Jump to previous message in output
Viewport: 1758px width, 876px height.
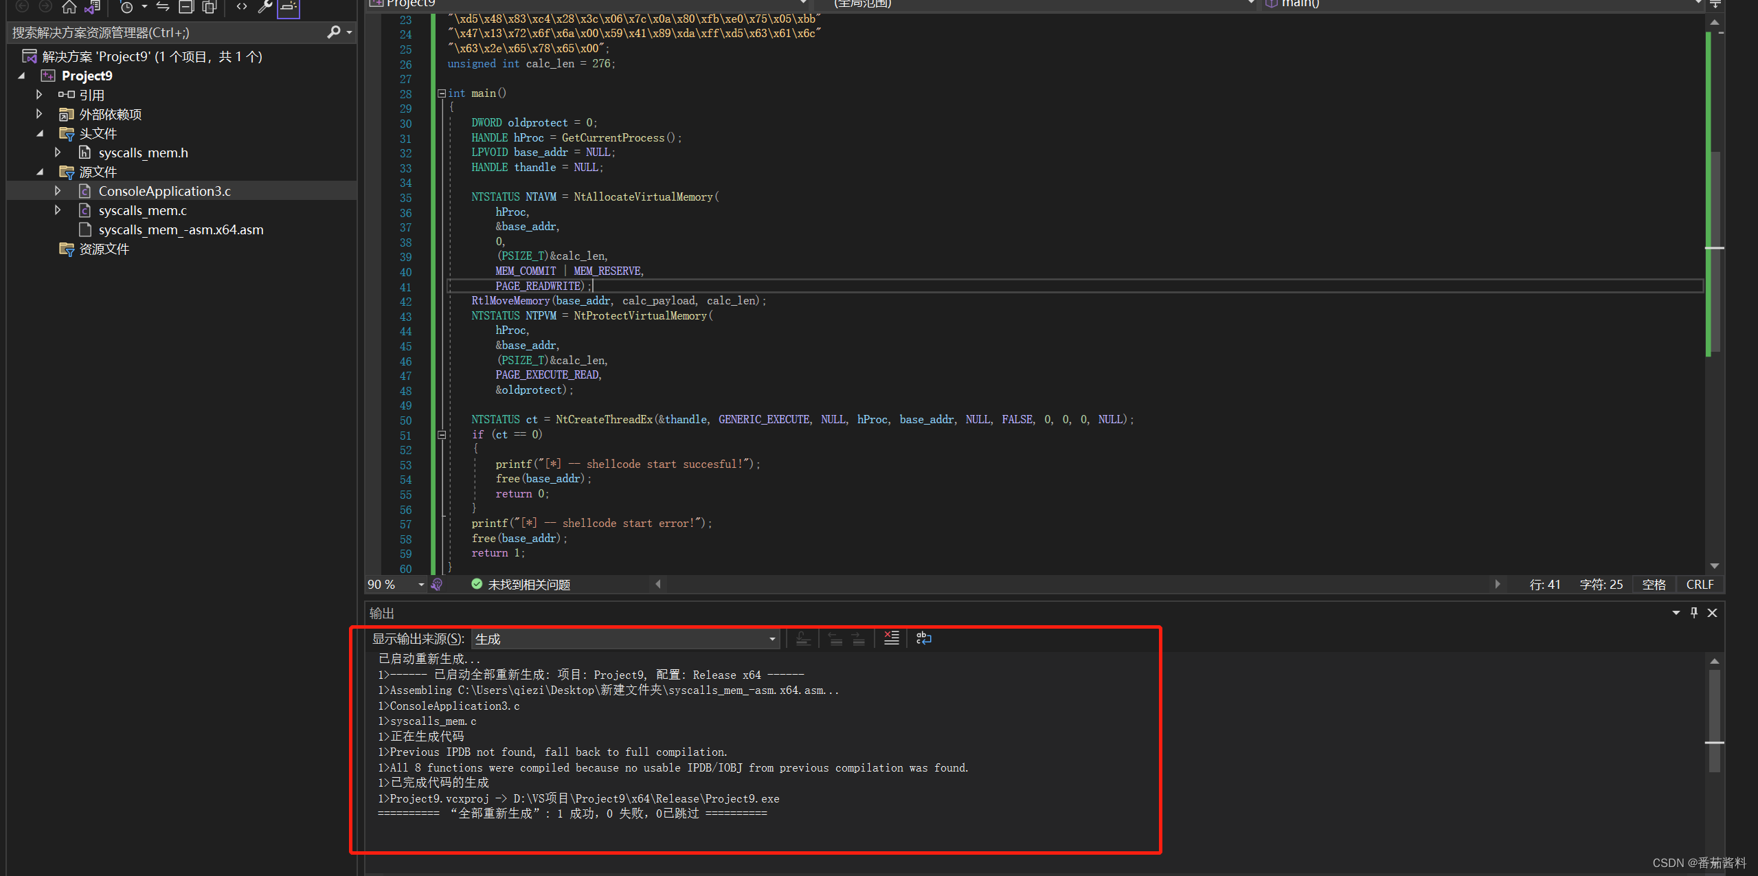[835, 638]
